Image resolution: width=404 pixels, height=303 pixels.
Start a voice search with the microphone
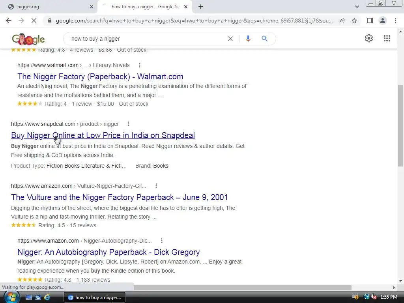coord(248,39)
